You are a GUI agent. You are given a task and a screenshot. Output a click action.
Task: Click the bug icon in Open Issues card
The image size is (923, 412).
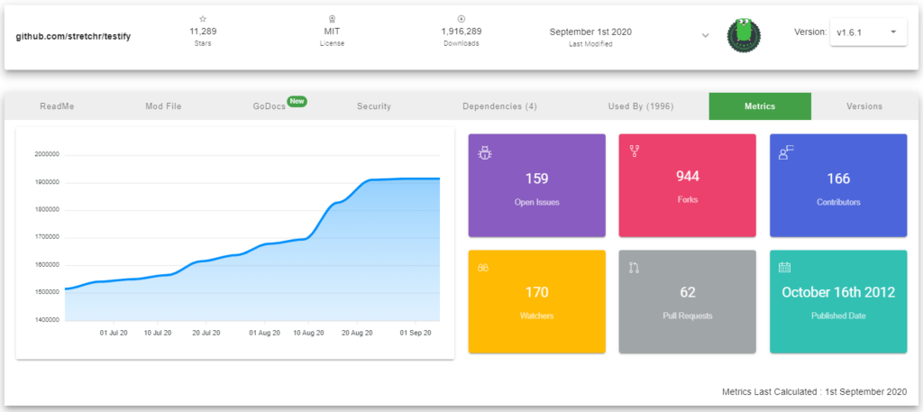[484, 152]
